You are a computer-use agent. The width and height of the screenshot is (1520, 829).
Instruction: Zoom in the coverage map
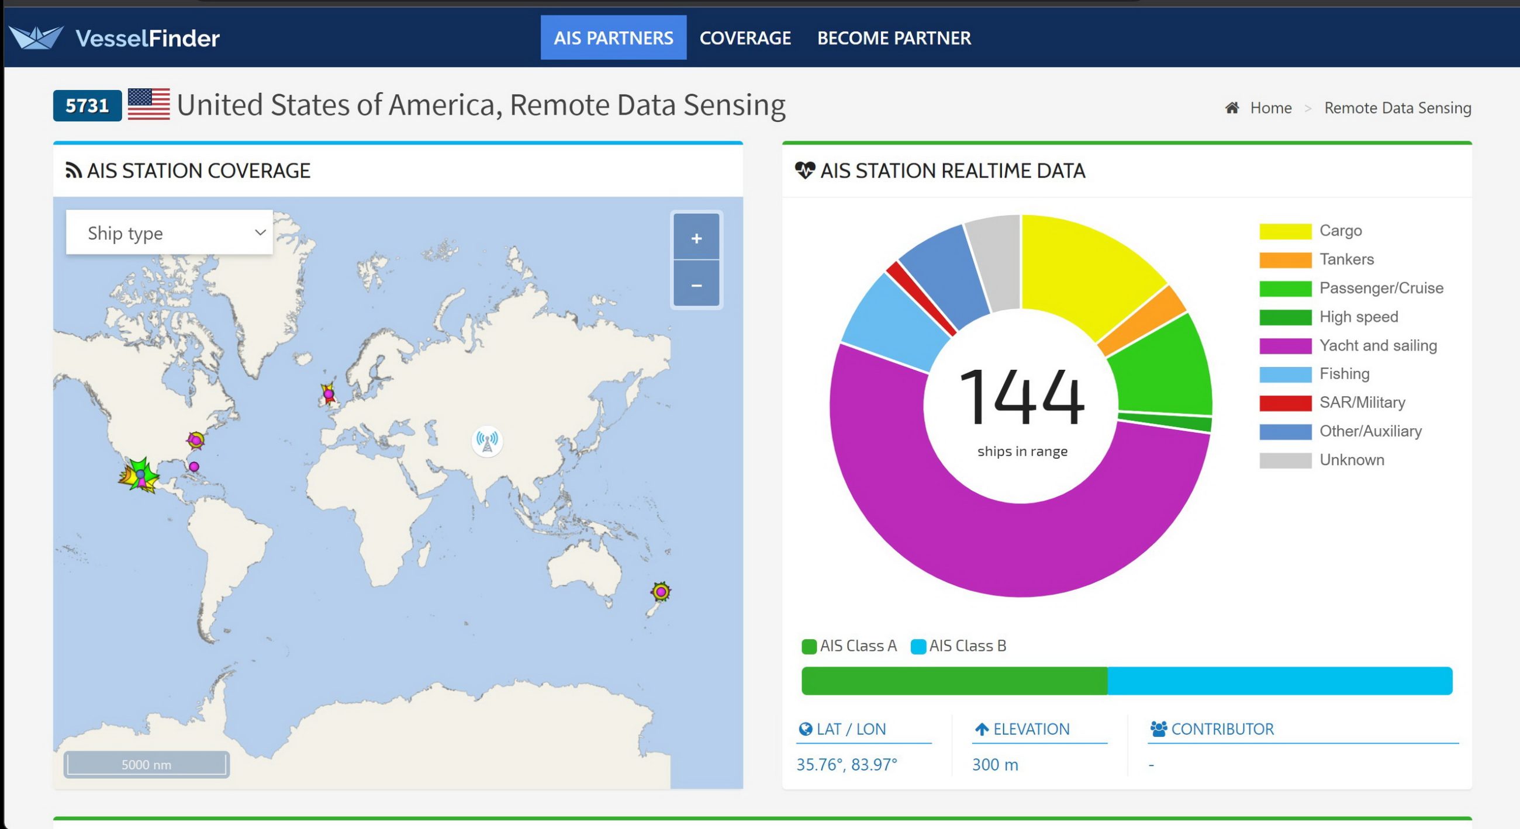coord(696,238)
